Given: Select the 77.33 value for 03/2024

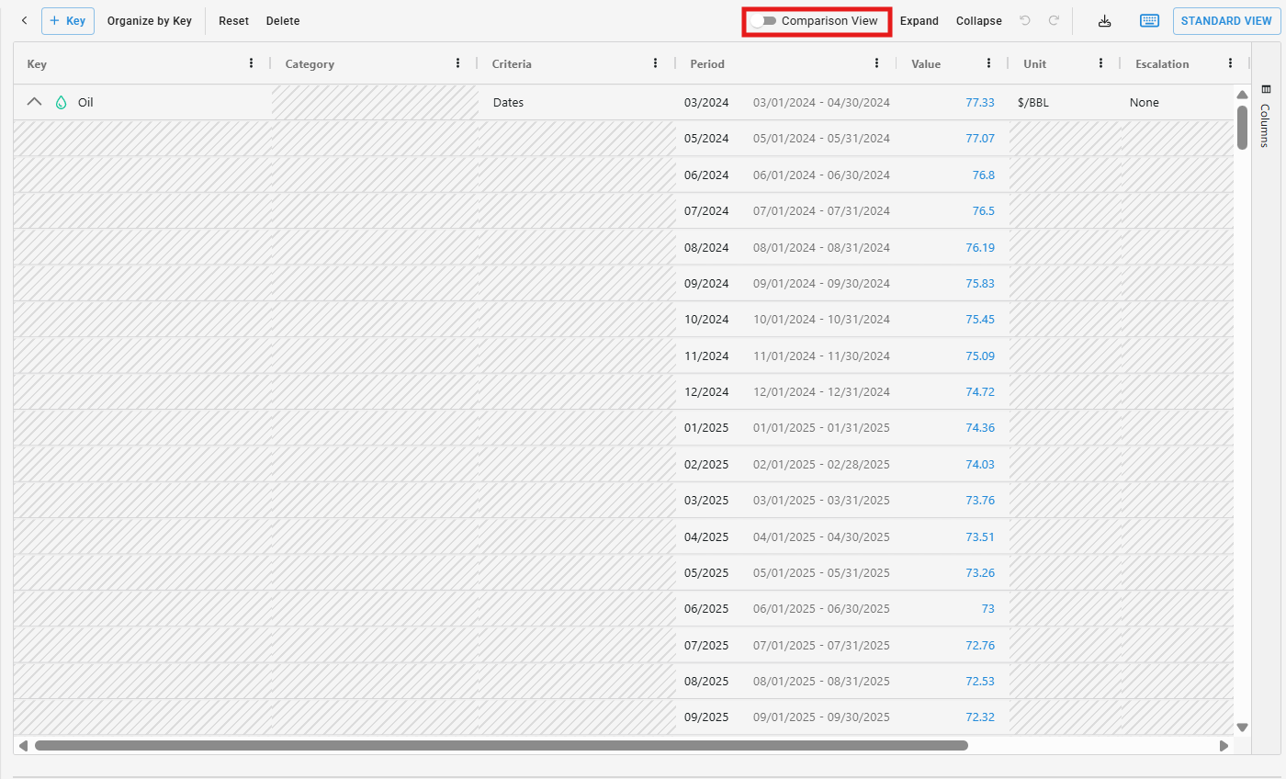Looking at the screenshot, I should coord(979,102).
